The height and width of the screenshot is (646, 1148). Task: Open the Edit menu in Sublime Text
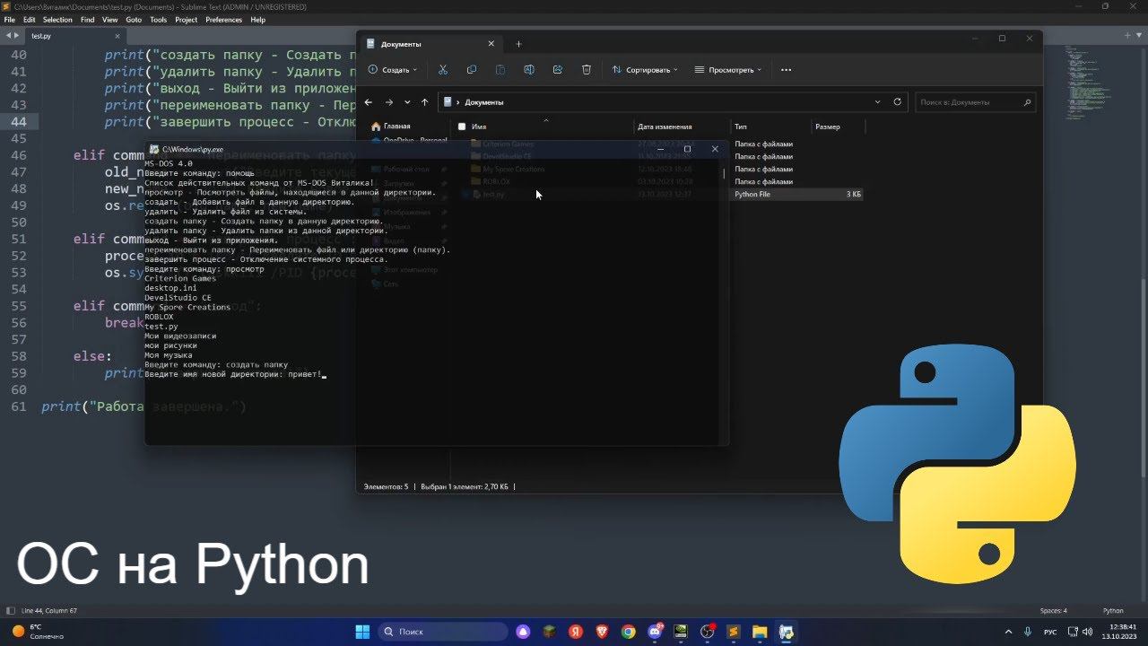click(30, 20)
